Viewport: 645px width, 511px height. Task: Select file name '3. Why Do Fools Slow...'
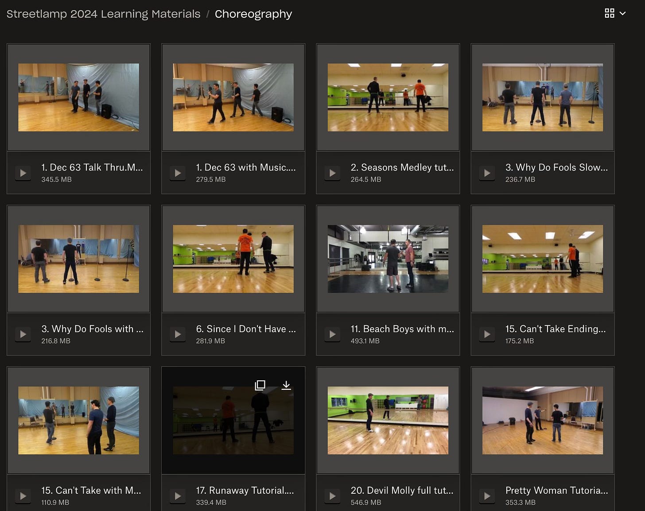point(557,167)
